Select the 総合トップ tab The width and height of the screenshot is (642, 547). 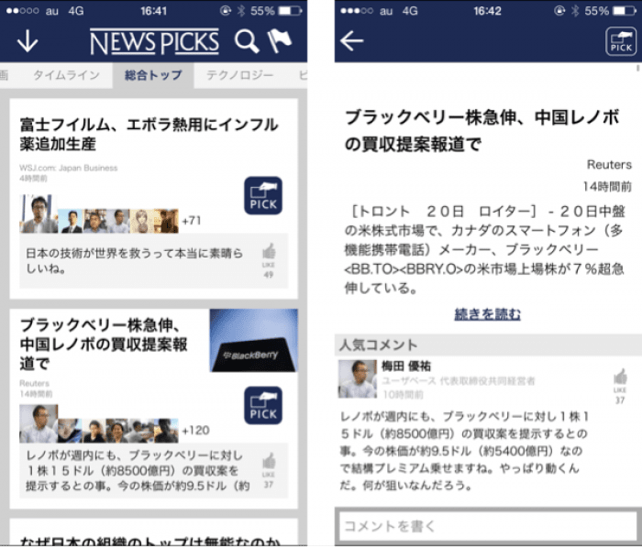tap(153, 75)
